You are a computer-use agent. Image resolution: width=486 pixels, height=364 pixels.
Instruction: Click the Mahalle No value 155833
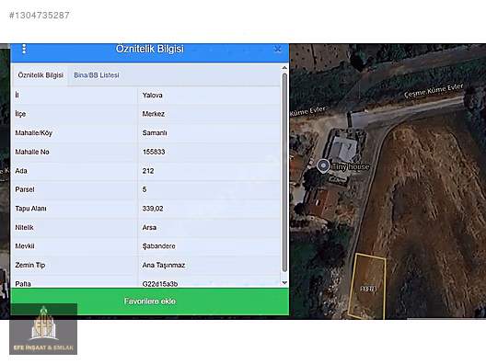pyautogui.click(x=154, y=152)
